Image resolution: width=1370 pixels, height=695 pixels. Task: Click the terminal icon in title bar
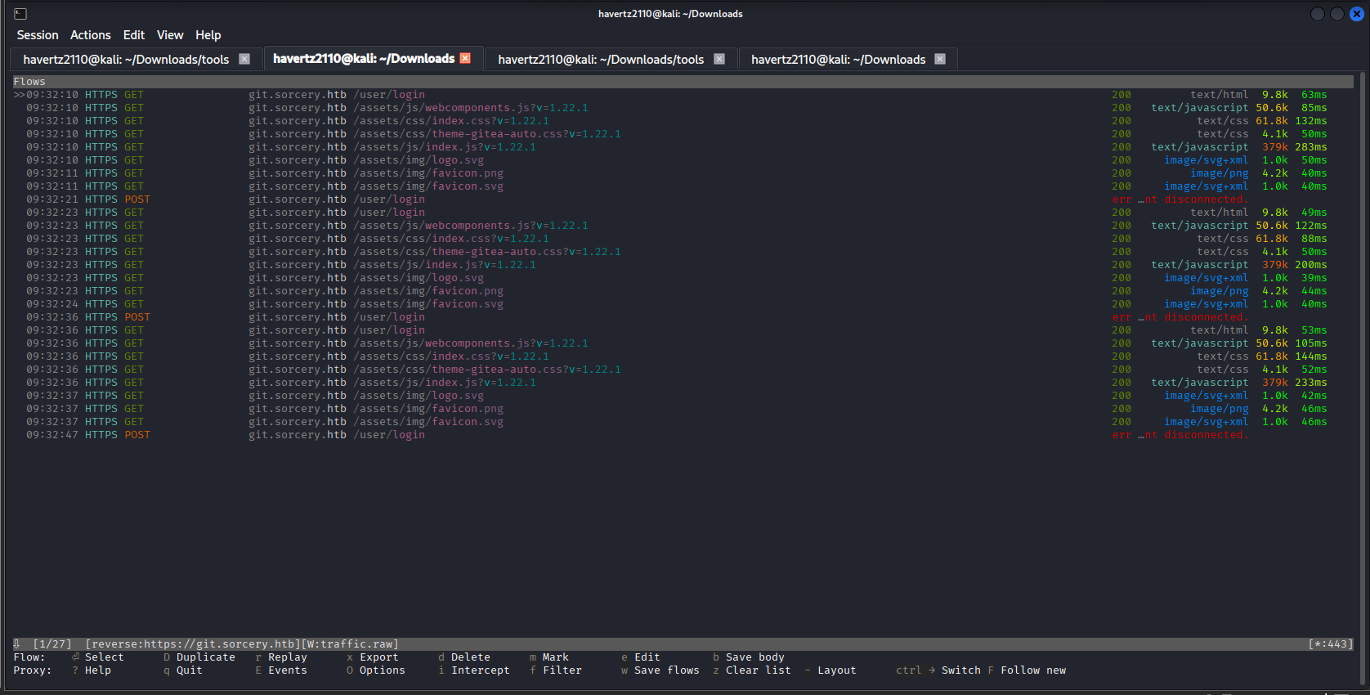click(20, 14)
